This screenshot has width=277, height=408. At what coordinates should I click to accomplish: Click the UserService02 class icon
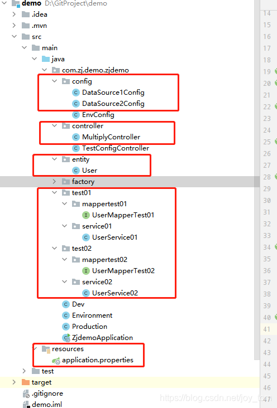[x=86, y=293]
